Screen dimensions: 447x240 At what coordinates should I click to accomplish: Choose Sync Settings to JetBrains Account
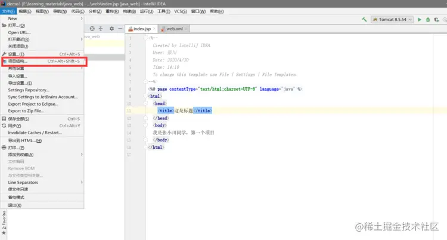click(x=42, y=97)
